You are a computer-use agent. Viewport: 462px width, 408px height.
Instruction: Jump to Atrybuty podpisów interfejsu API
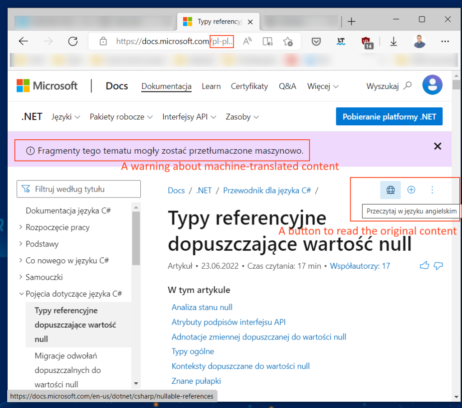click(x=229, y=322)
